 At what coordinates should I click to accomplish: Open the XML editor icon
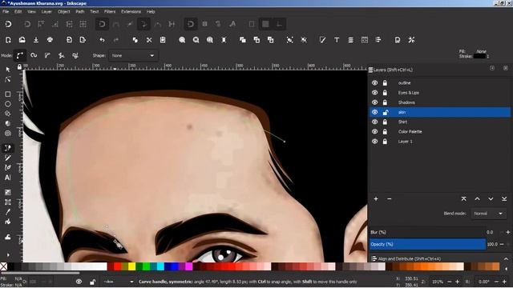365,40
